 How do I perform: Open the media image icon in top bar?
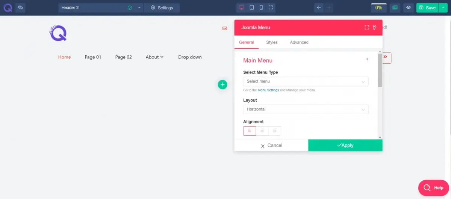click(x=395, y=7)
